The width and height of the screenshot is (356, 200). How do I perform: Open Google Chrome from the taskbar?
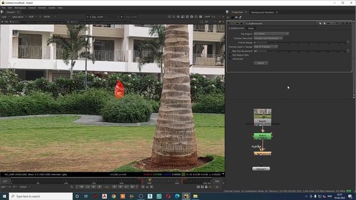pyautogui.click(x=113, y=196)
